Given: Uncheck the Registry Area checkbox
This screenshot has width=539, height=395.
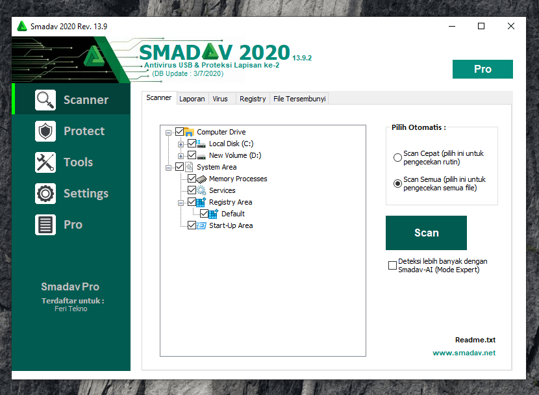Looking at the screenshot, I should pos(192,202).
